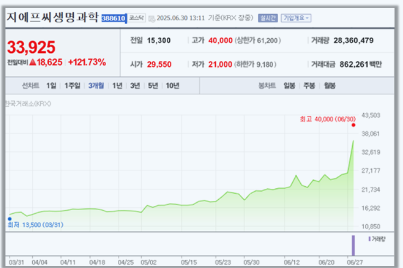
Task: Select the 10년 chart period
Action: click(x=173, y=86)
